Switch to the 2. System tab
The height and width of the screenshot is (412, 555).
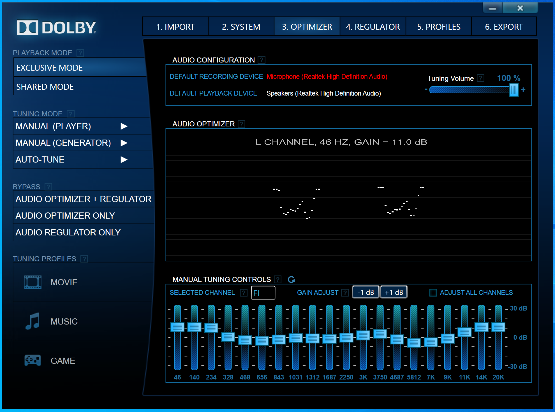pos(241,27)
